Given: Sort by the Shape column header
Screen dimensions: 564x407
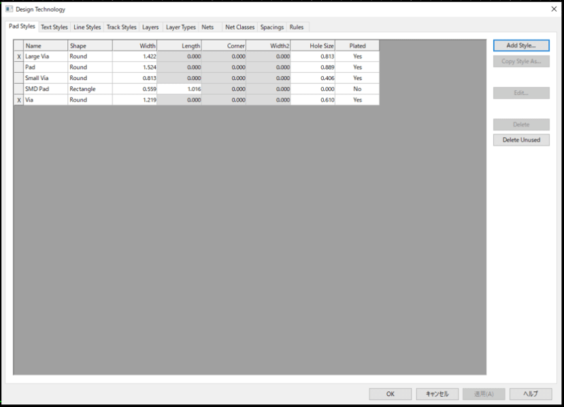Looking at the screenshot, I should (x=90, y=46).
